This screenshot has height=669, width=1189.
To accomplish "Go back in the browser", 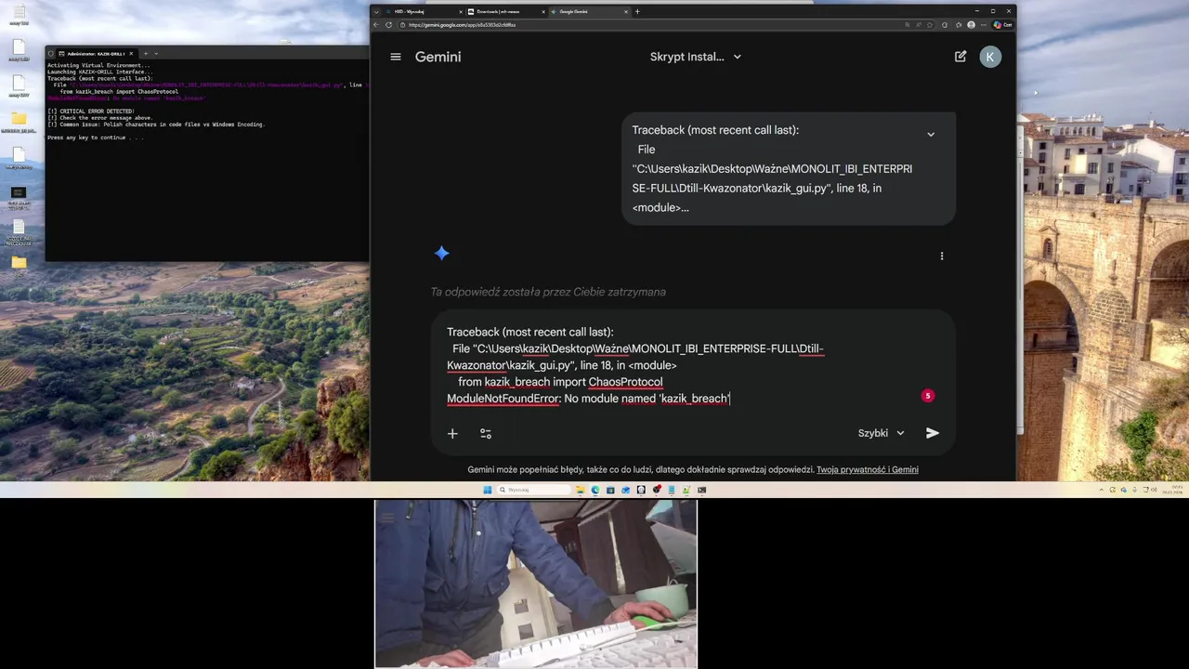I will pos(376,25).
